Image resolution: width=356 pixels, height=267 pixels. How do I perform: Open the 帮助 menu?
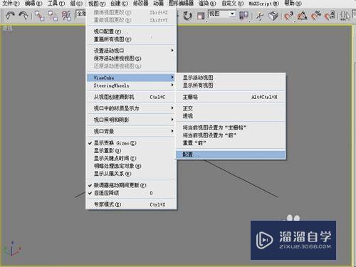[x=293, y=4]
